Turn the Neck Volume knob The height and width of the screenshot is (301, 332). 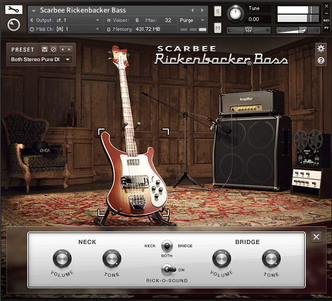(62, 259)
